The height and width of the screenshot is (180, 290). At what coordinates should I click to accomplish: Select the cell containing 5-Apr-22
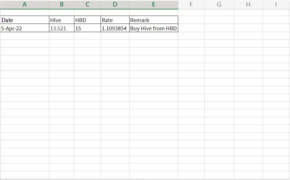click(24, 28)
